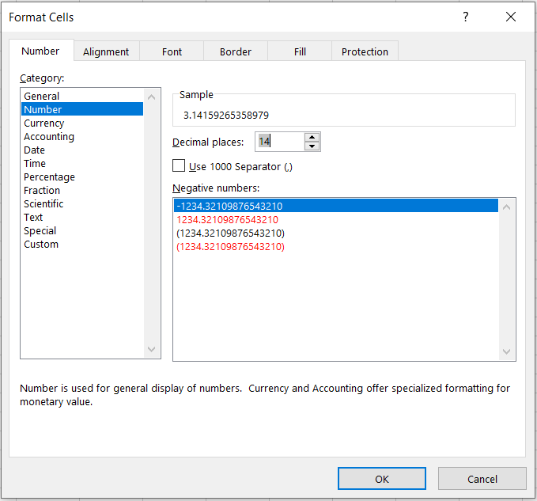537x501 pixels.
Task: Choose the Scientific category
Action: [43, 204]
